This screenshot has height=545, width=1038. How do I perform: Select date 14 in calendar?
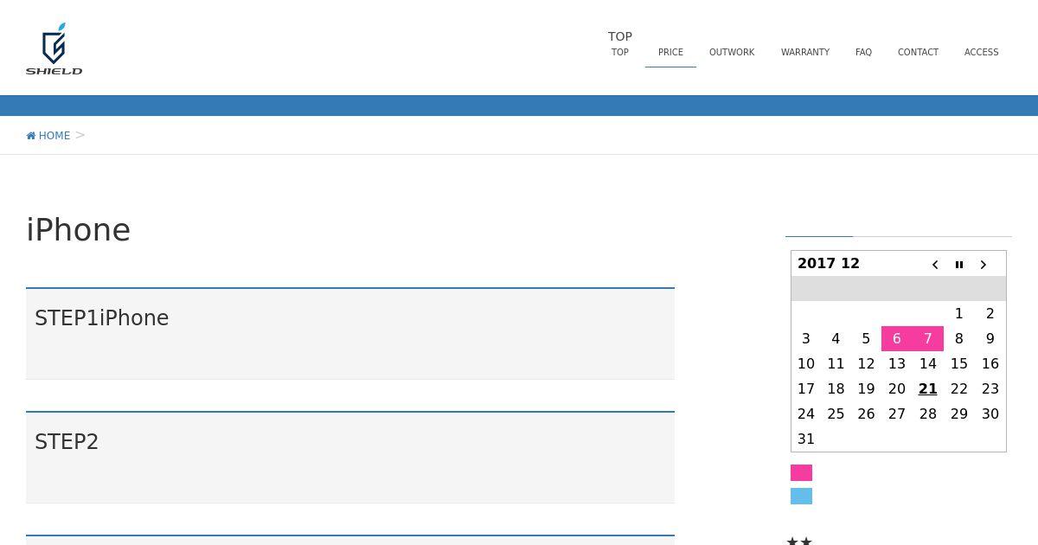(928, 363)
